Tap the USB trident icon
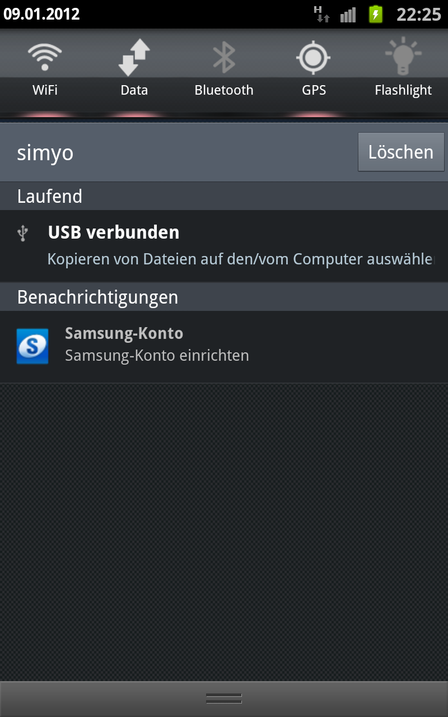The image size is (448, 717). click(x=23, y=232)
